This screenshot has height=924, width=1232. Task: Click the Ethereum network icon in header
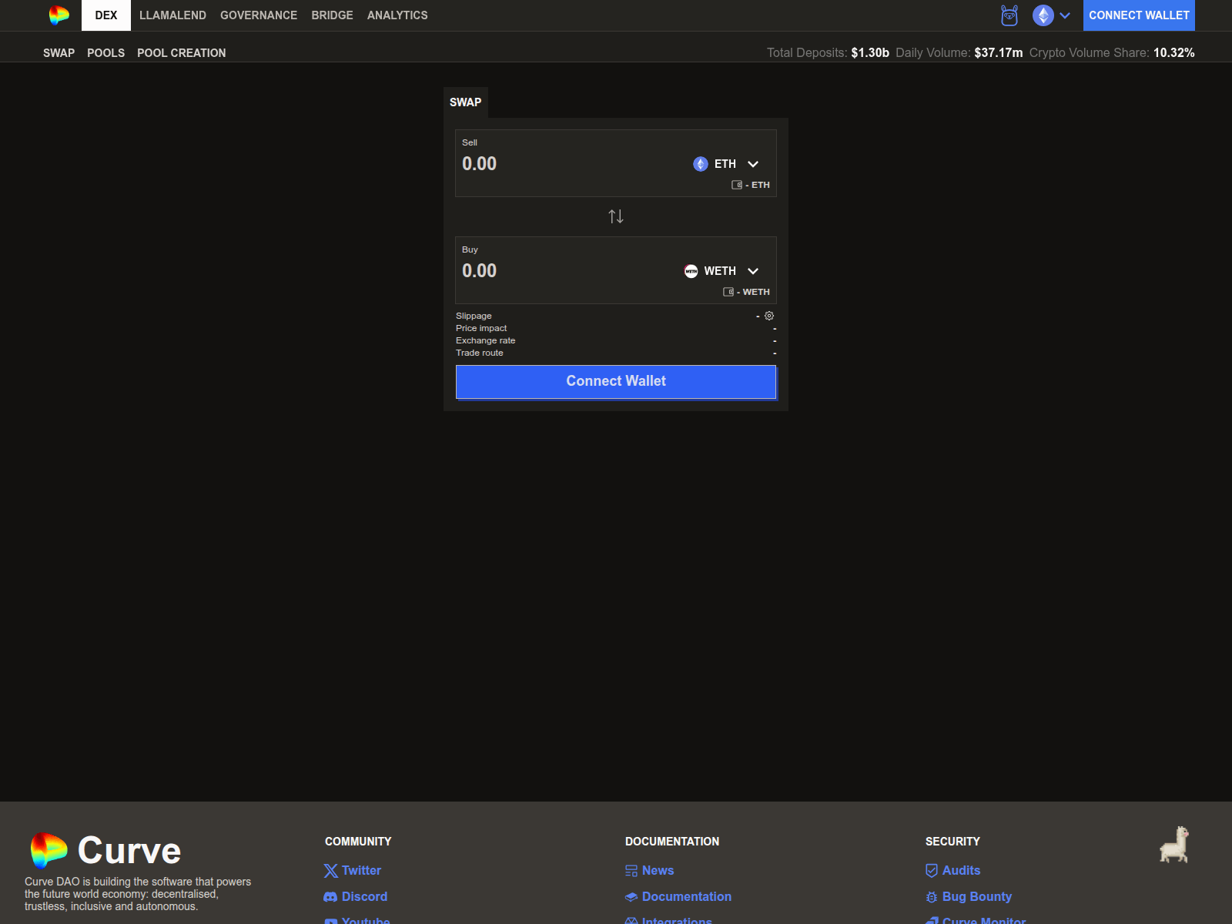point(1043,15)
